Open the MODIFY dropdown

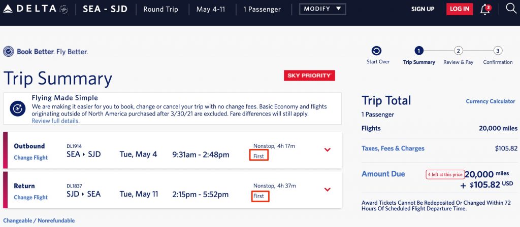(322, 9)
